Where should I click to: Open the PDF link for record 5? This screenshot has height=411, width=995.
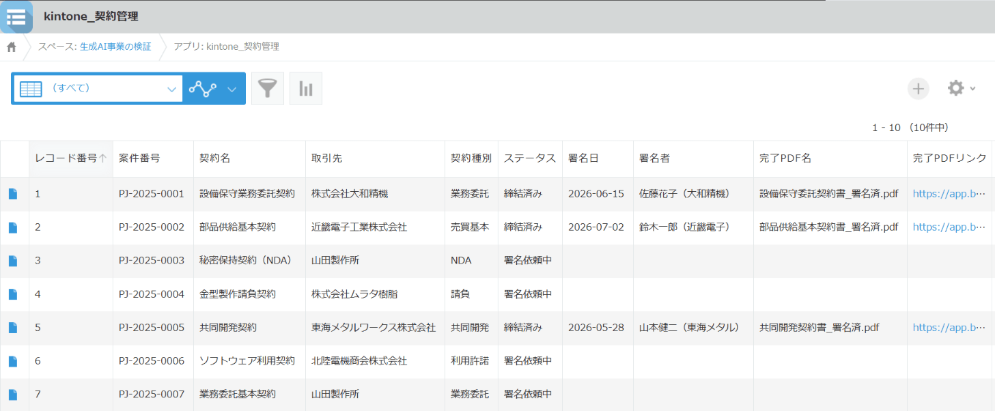[x=949, y=328]
